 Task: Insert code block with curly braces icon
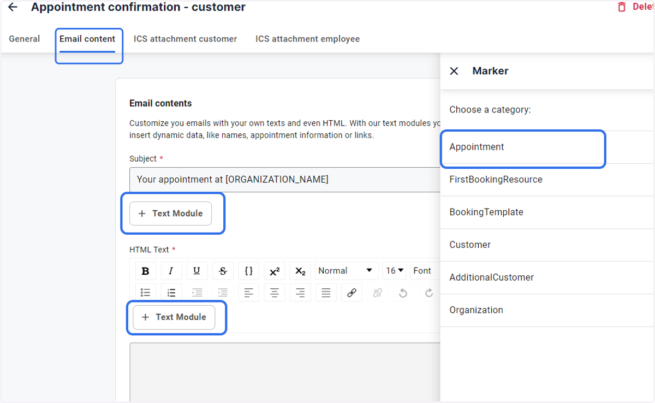pyautogui.click(x=248, y=271)
